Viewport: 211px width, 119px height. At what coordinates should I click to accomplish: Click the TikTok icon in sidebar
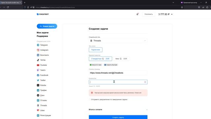tap(38, 60)
